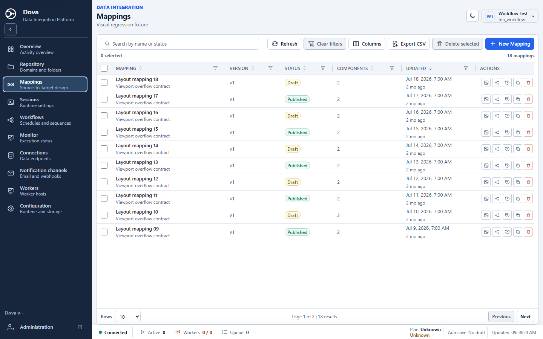Click Export CSV
Image resolution: width=543 pixels, height=339 pixels.
(409, 44)
